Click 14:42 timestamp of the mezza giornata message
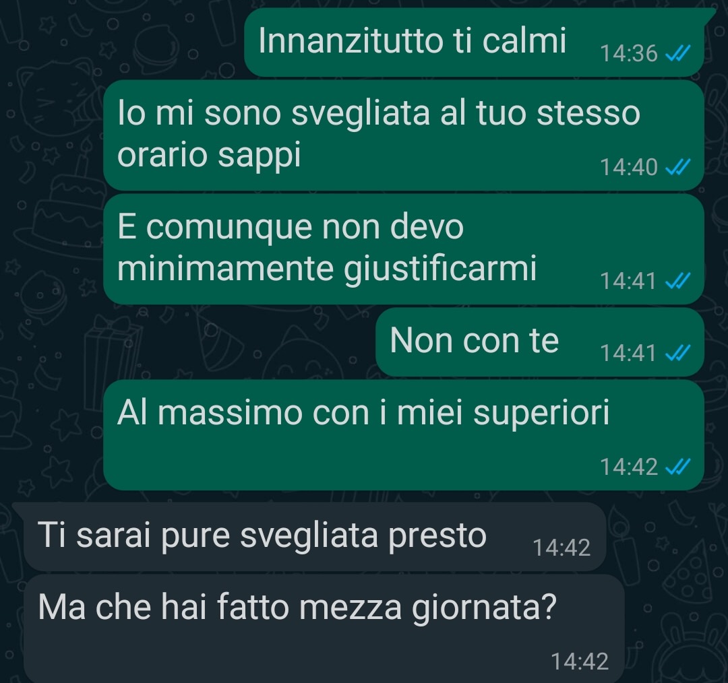 click(x=580, y=661)
